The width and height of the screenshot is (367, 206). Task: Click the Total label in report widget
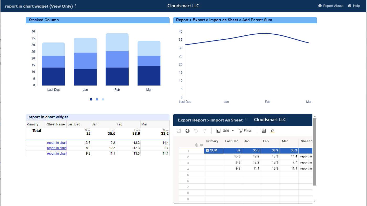click(37, 131)
